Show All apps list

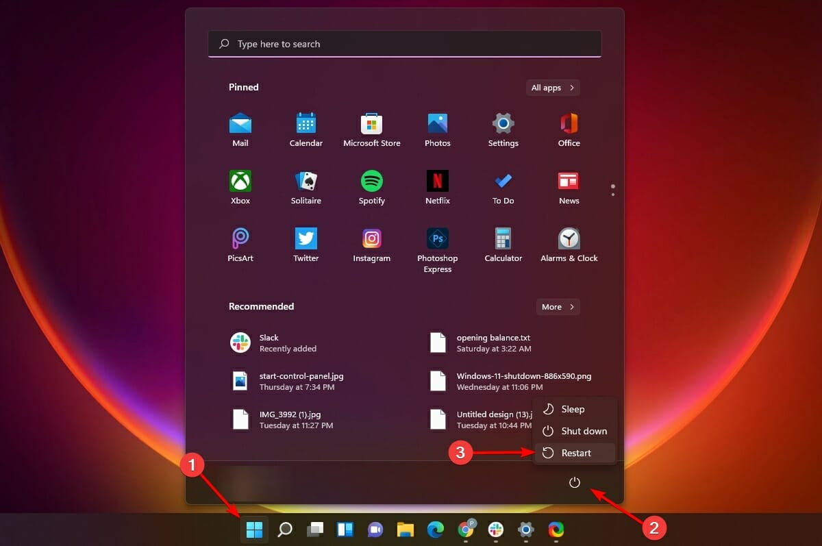tap(553, 88)
